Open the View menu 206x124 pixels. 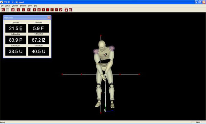(30, 6)
